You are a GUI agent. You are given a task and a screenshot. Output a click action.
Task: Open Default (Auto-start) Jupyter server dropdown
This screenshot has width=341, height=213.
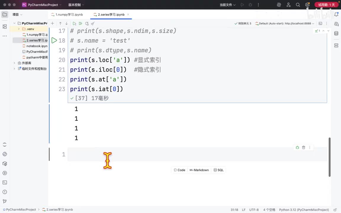coord(285,23)
